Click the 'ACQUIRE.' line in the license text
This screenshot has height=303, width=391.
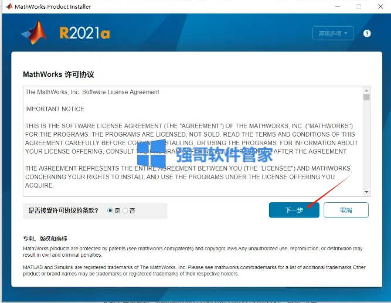pyautogui.click(x=39, y=185)
